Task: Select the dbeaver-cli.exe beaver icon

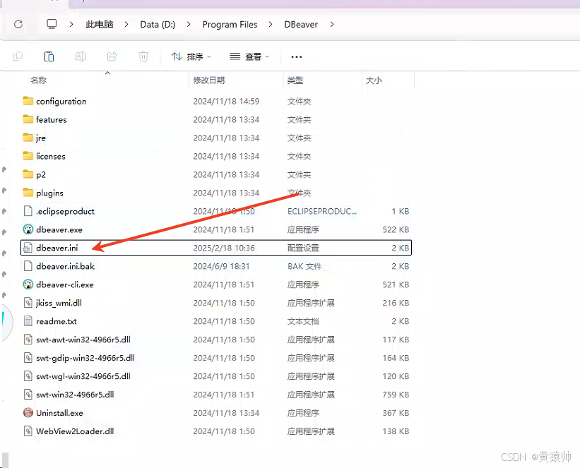Action: (x=28, y=284)
